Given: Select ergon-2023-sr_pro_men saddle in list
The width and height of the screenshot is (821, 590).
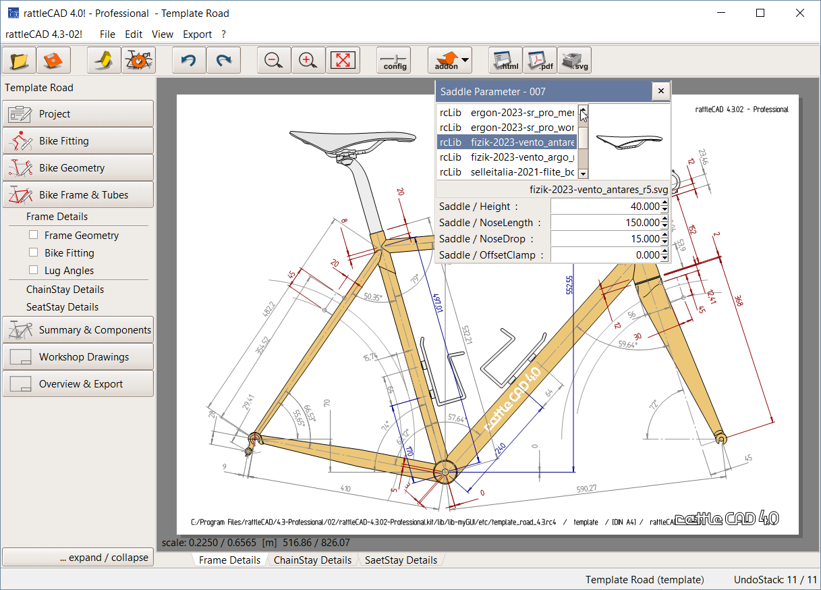Looking at the screenshot, I should [507, 113].
